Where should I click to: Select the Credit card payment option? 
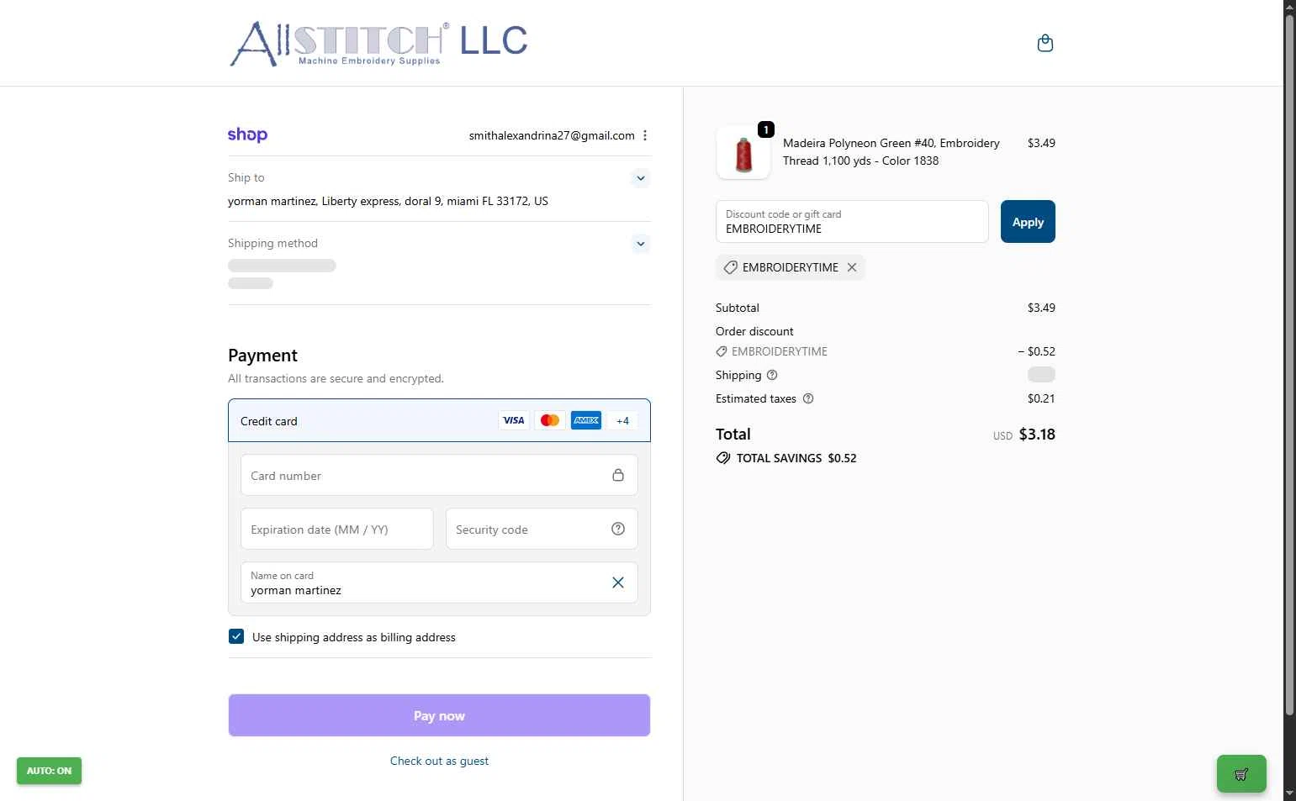pyautogui.click(x=439, y=420)
